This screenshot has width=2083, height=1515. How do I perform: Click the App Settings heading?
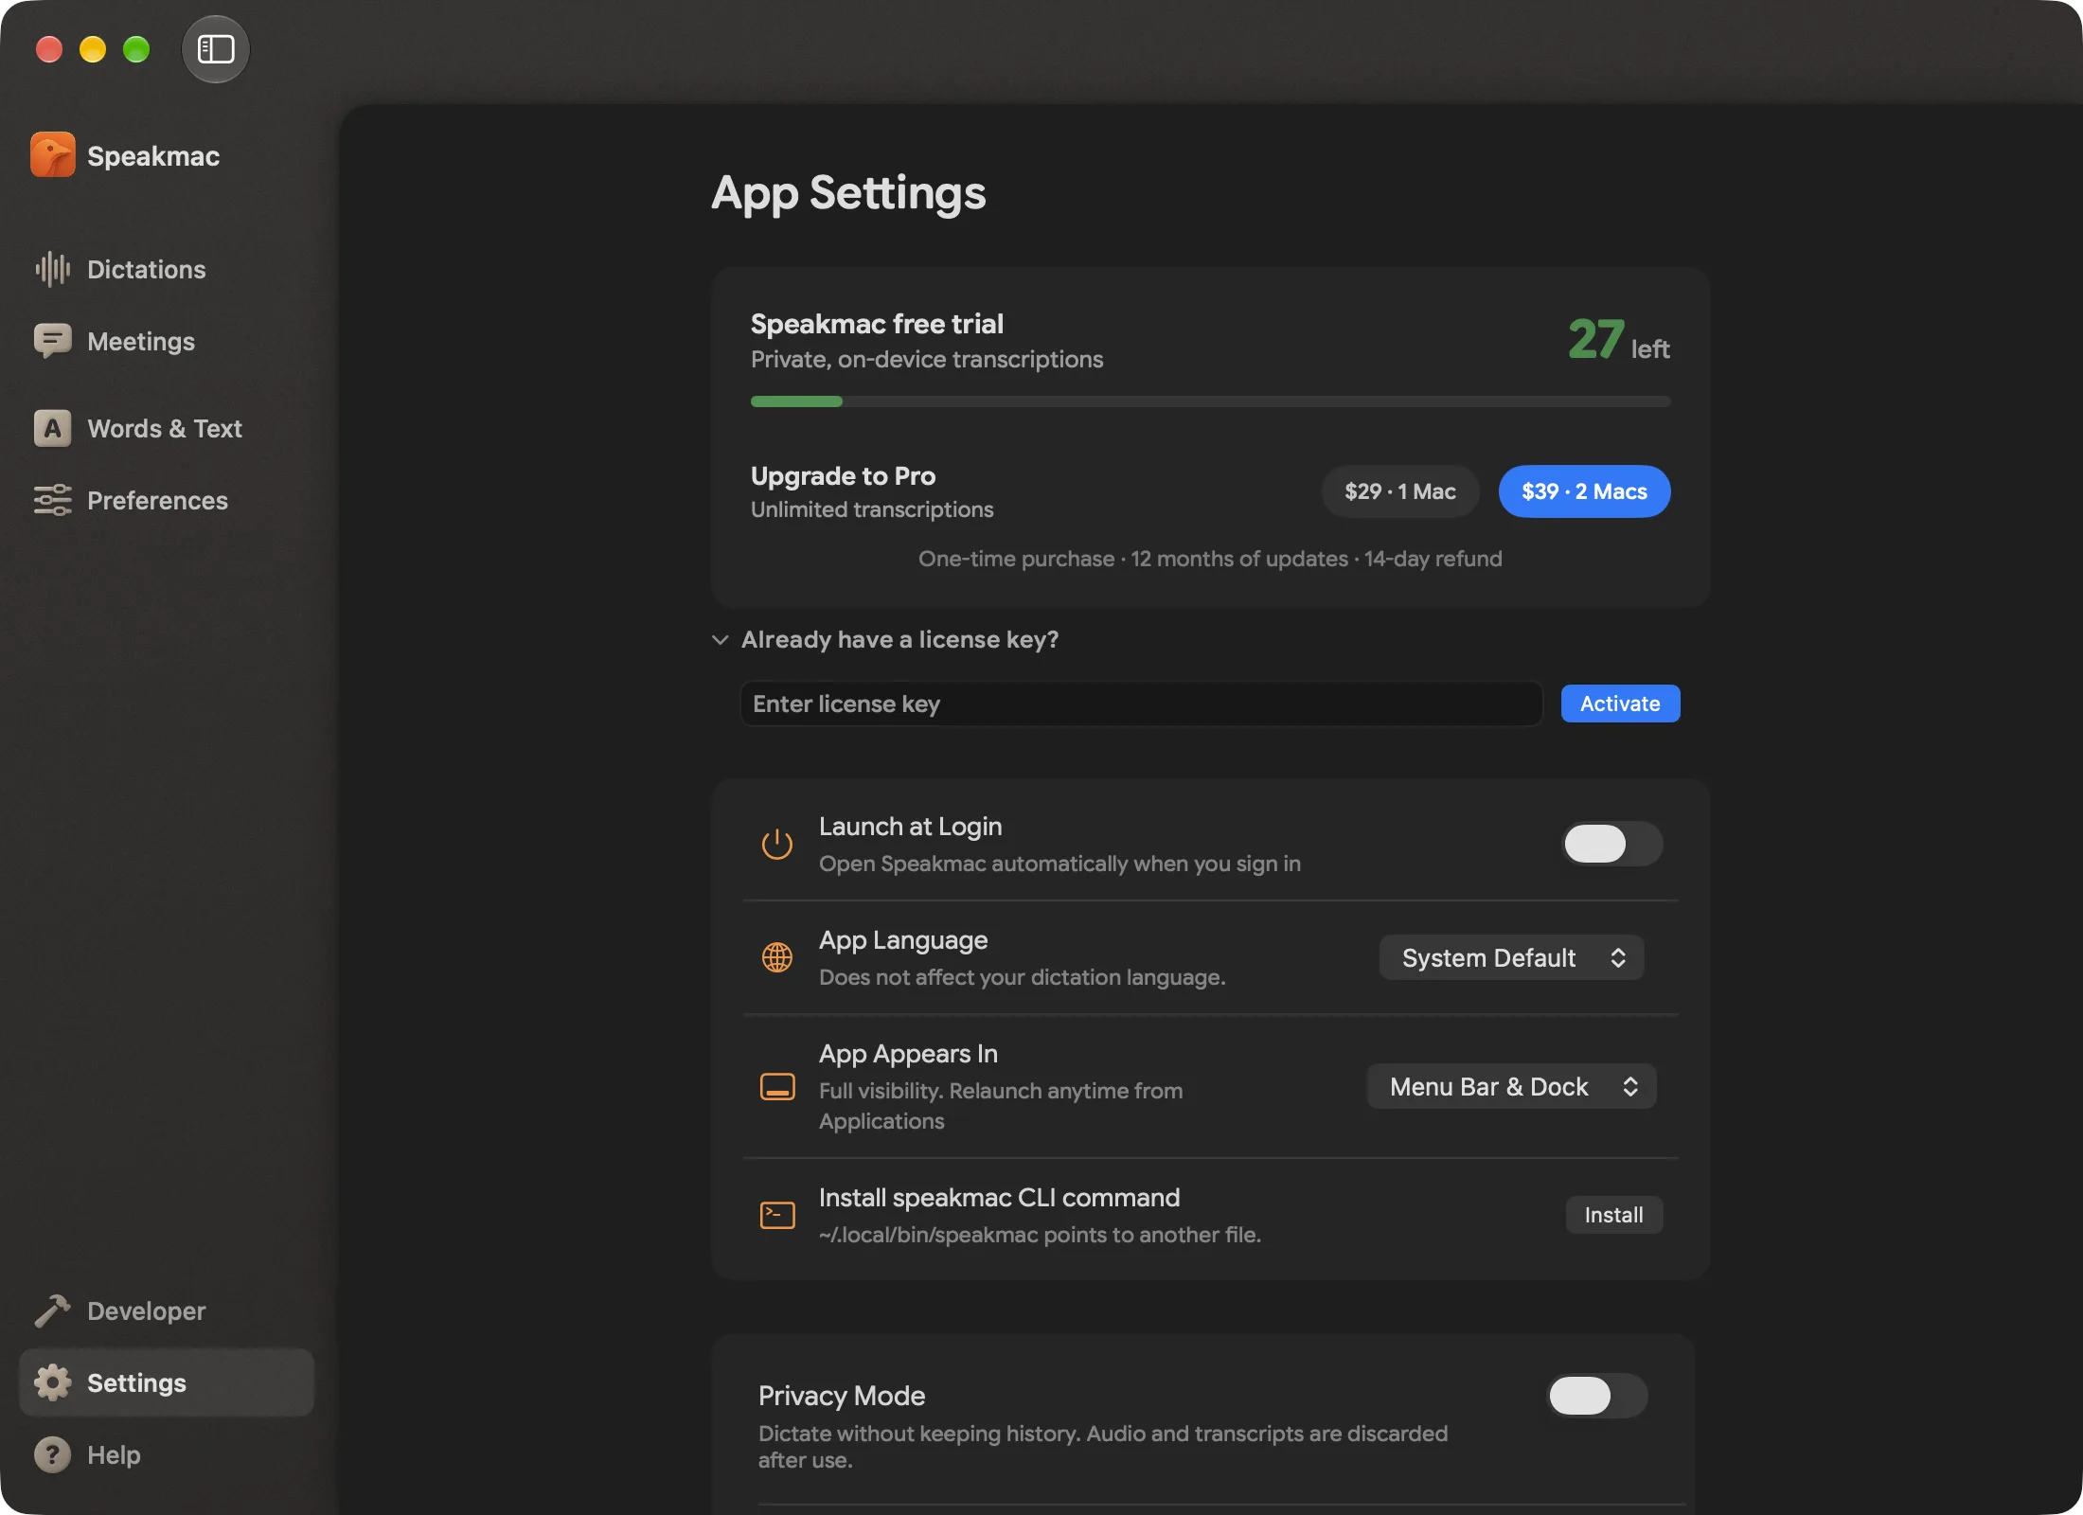tap(848, 193)
